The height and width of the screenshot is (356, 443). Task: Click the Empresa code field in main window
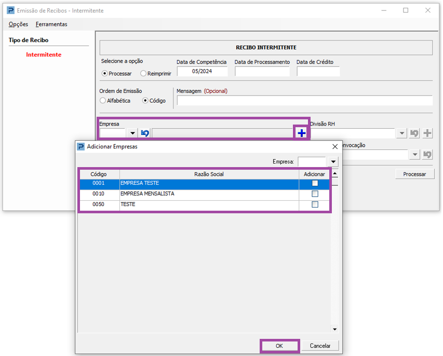point(112,133)
